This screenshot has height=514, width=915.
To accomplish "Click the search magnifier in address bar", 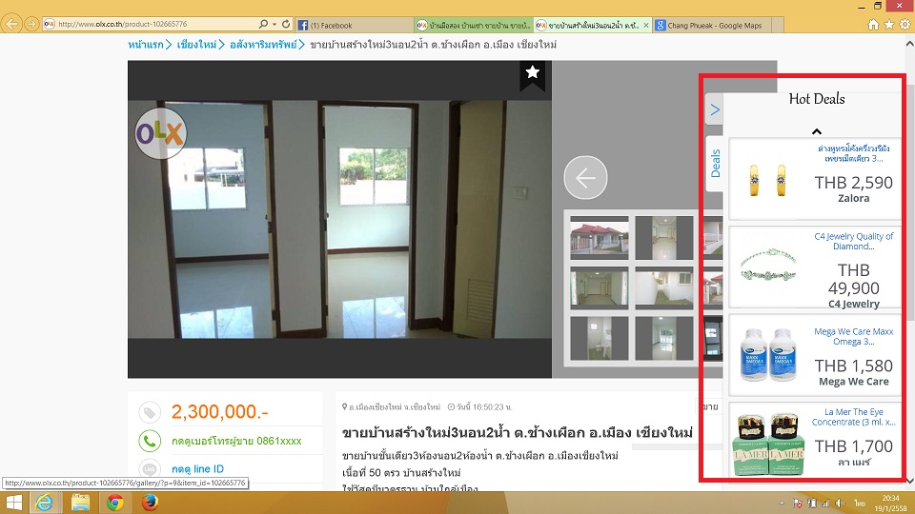I will pos(263,24).
